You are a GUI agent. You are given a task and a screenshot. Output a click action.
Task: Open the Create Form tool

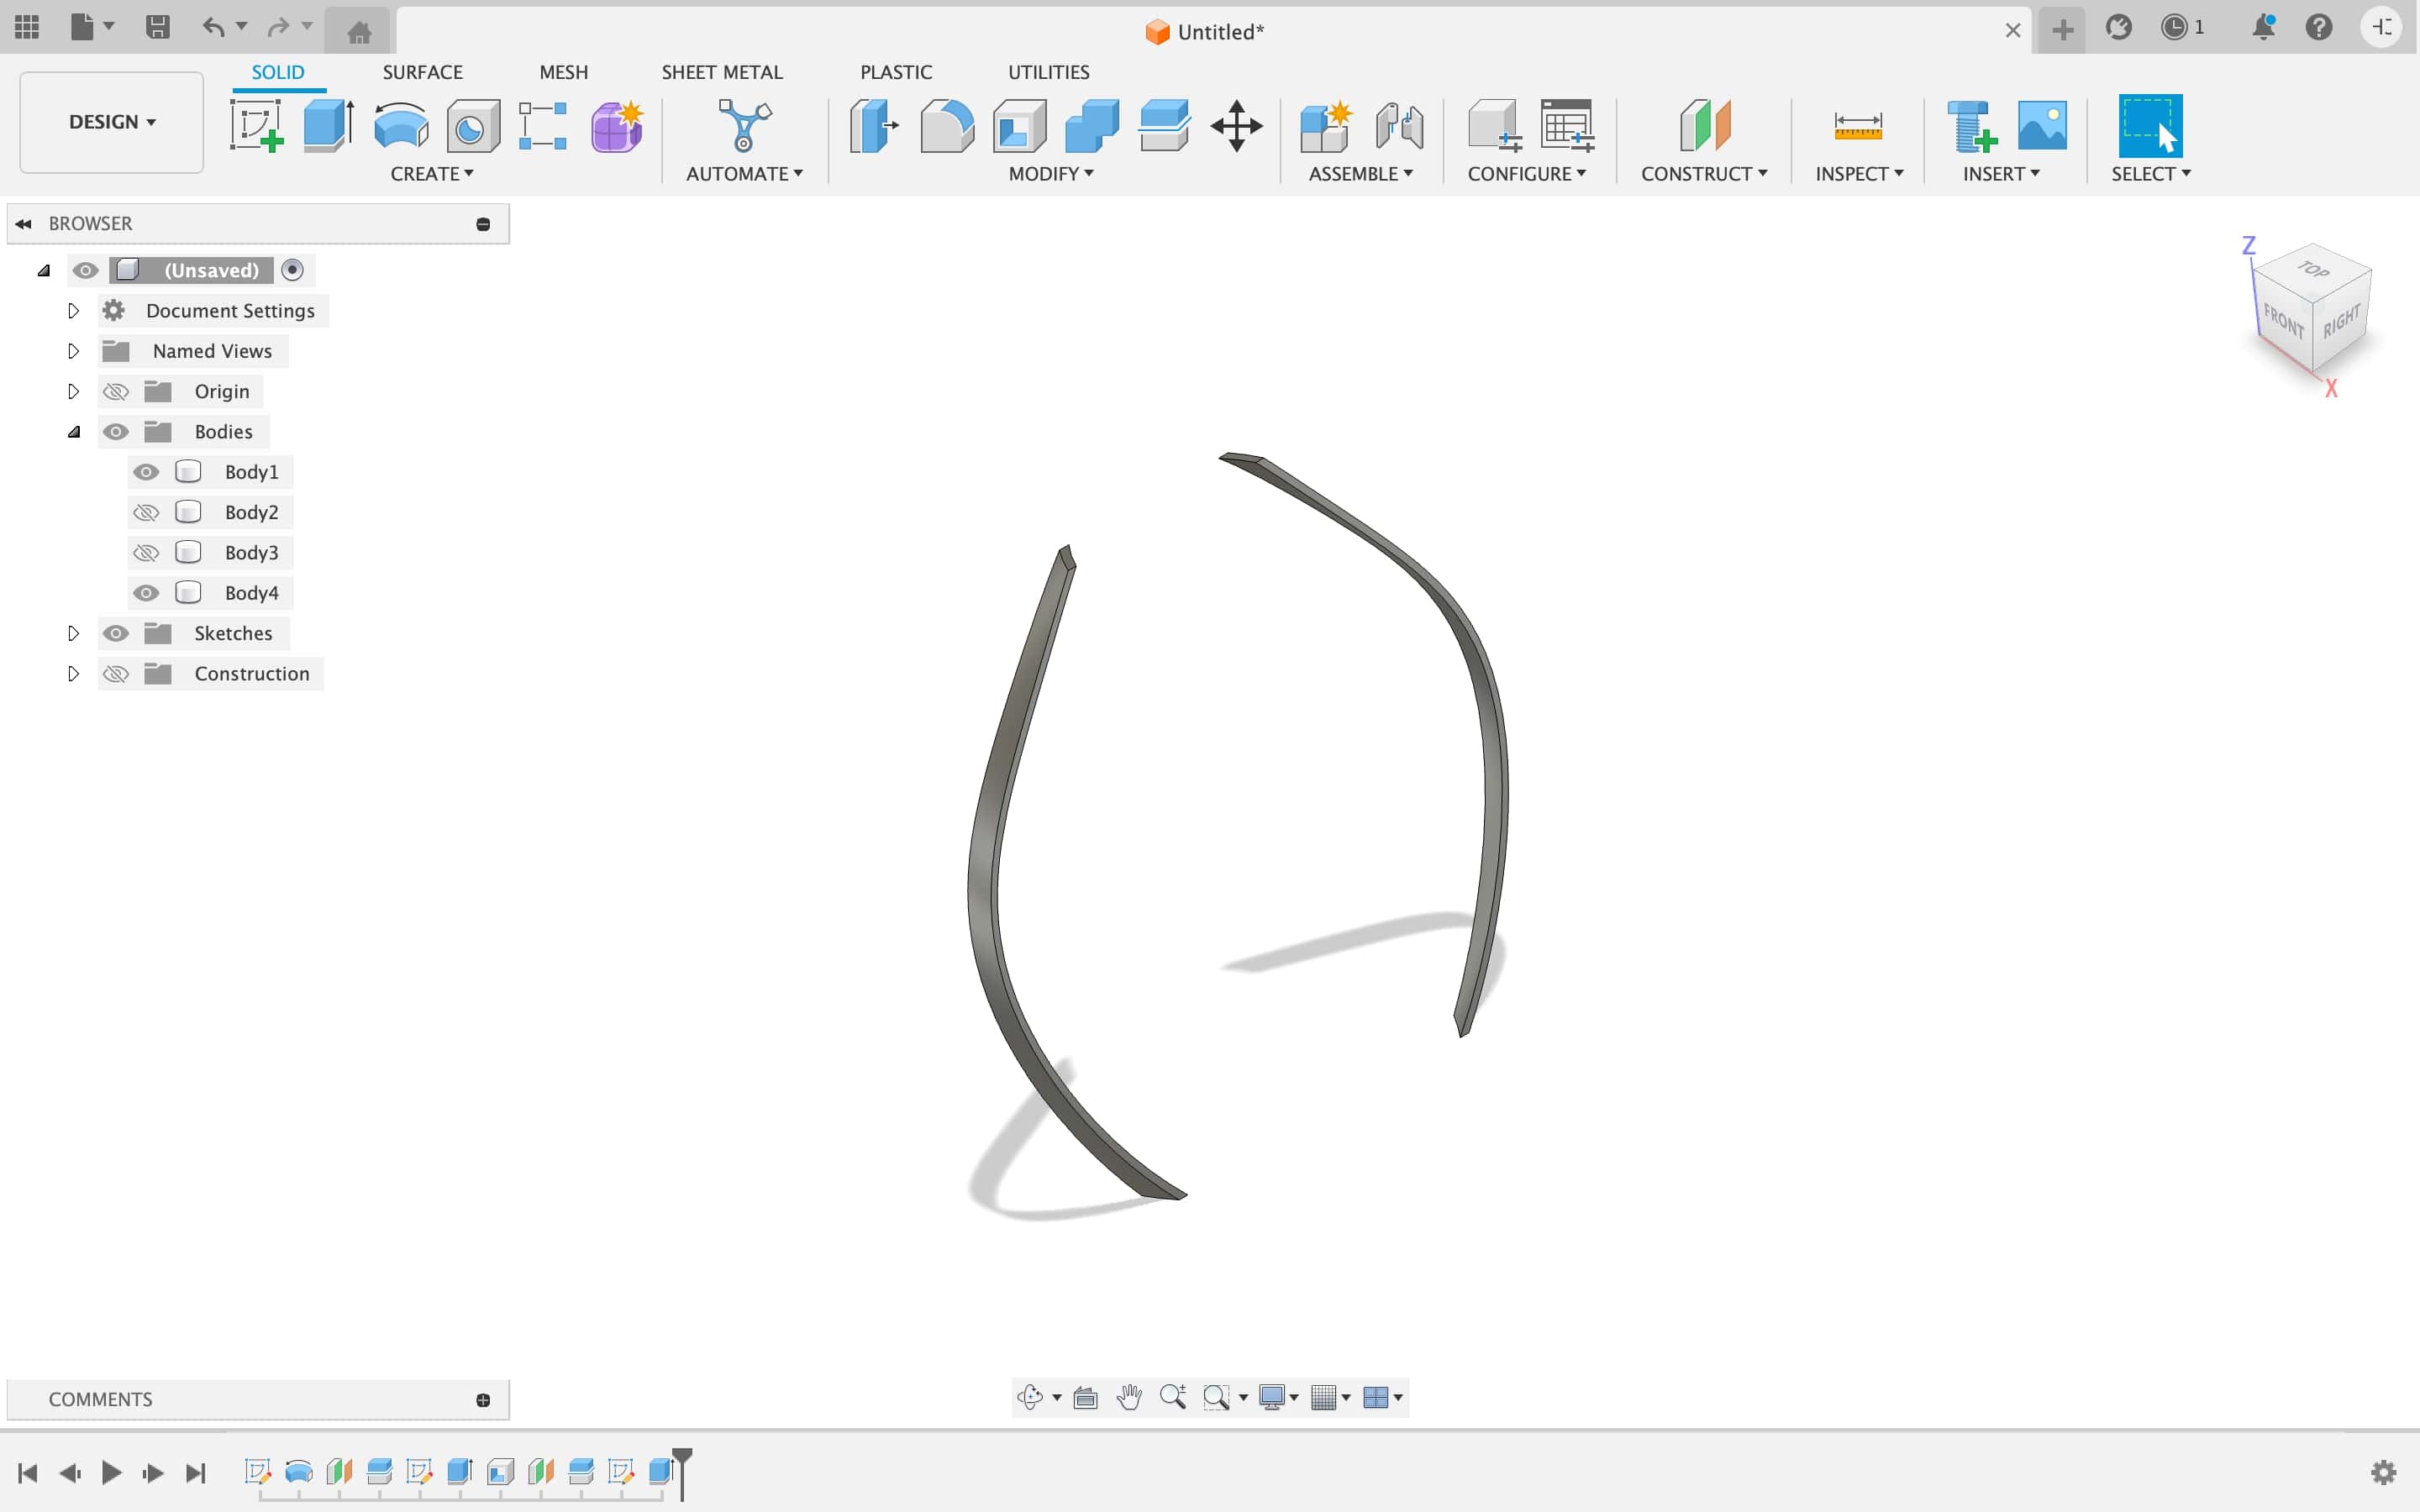pyautogui.click(x=617, y=126)
